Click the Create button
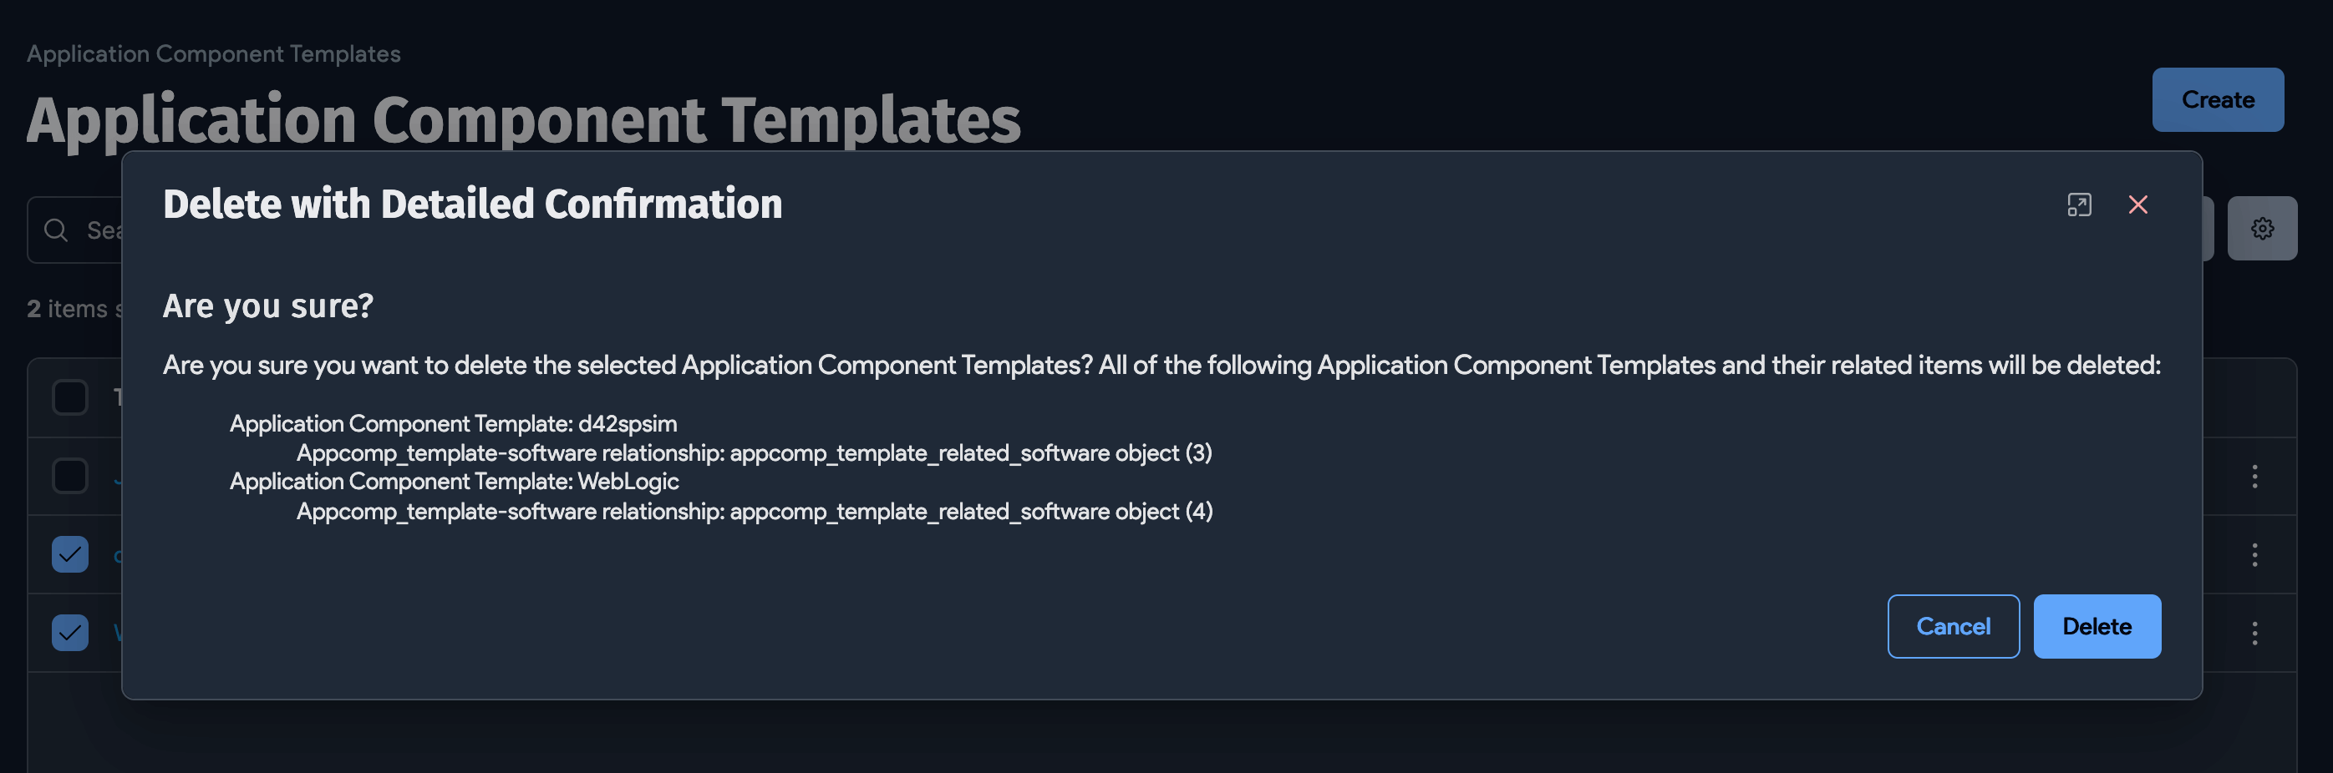 [x=2217, y=99]
